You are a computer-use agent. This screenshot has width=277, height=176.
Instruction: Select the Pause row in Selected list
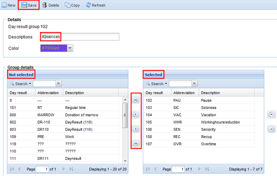199,100
